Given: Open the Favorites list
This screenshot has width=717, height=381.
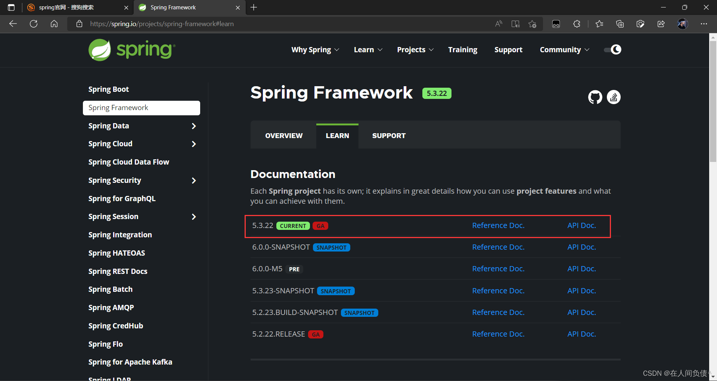Looking at the screenshot, I should pyautogui.click(x=599, y=24).
